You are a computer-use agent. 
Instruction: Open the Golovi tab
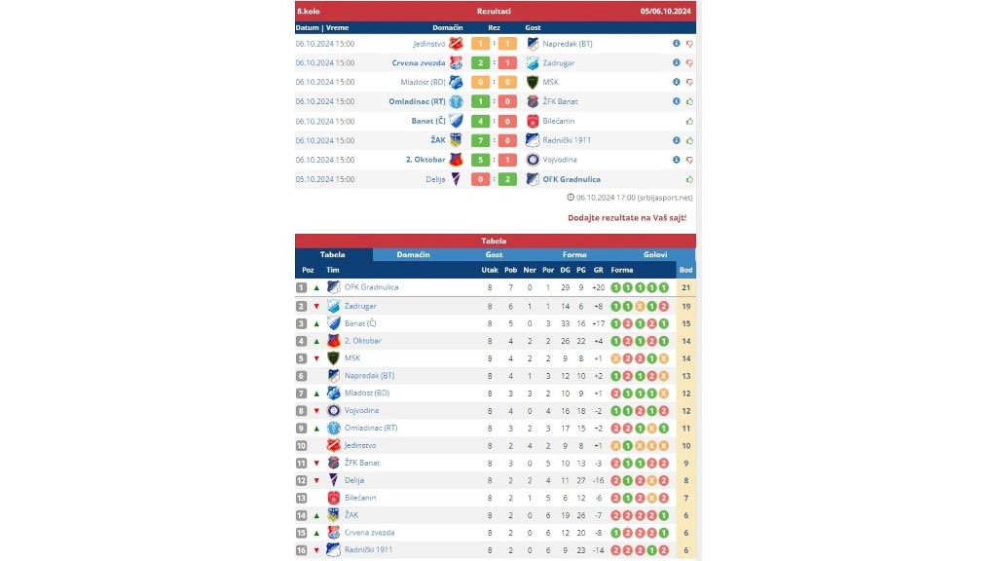[x=655, y=254]
